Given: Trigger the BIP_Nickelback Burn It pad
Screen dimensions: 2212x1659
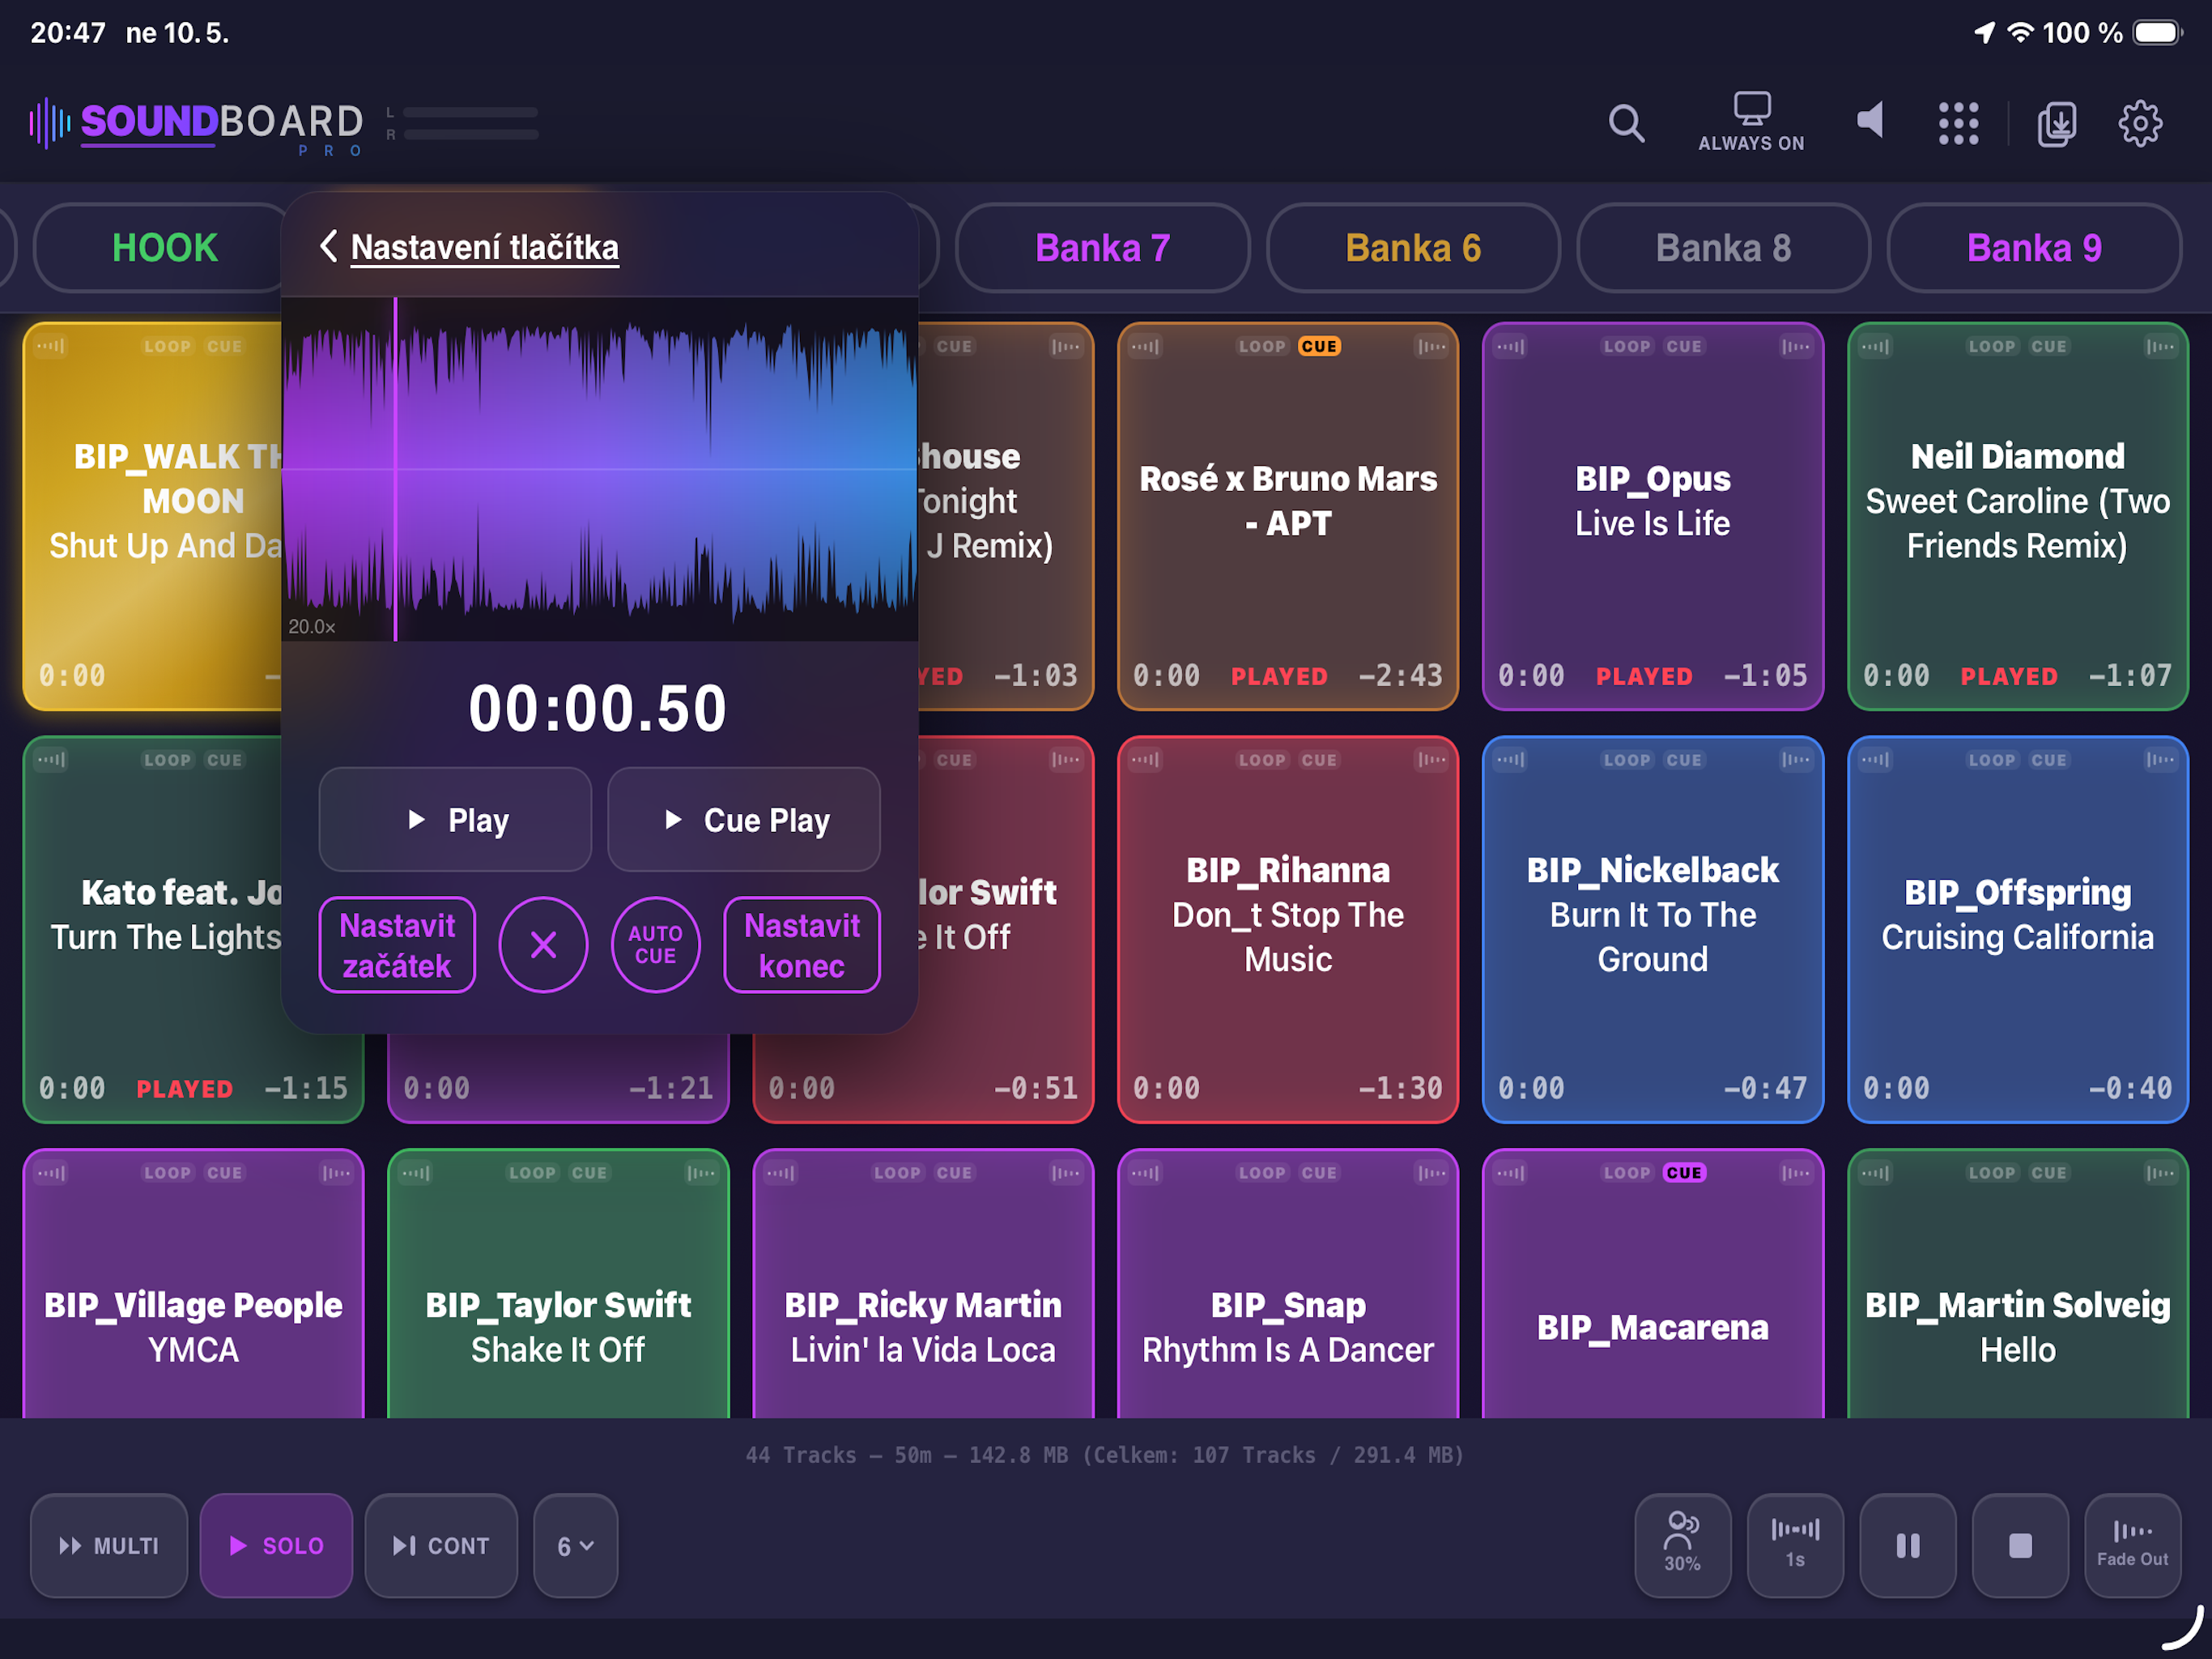Looking at the screenshot, I should coord(1652,928).
